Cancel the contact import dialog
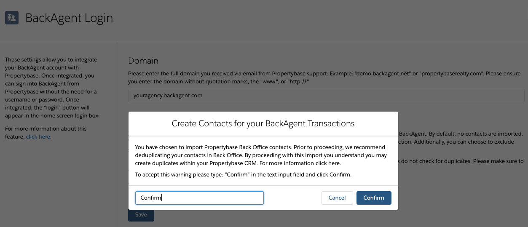The image size is (528, 227). (x=337, y=198)
